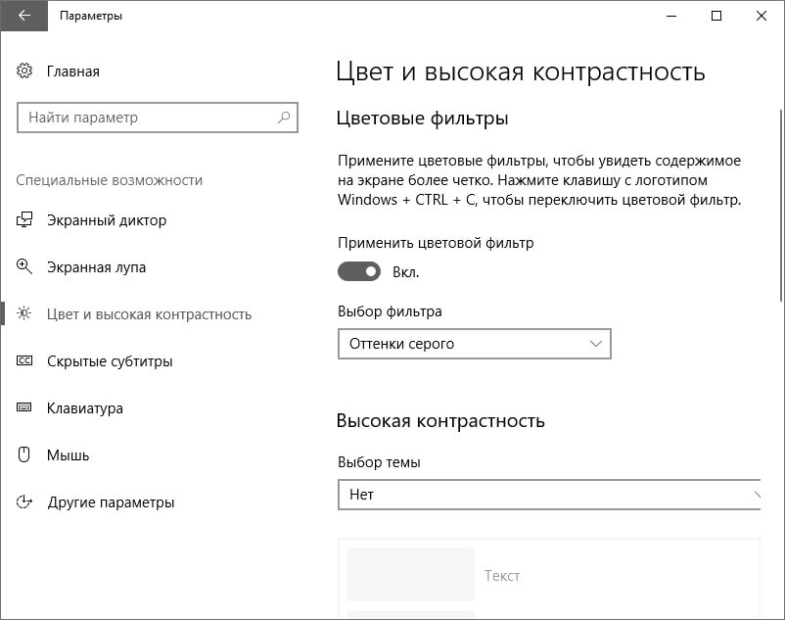Screen dimensions: 785x620
Task: Focus the Найти параметр search field
Action: [158, 118]
